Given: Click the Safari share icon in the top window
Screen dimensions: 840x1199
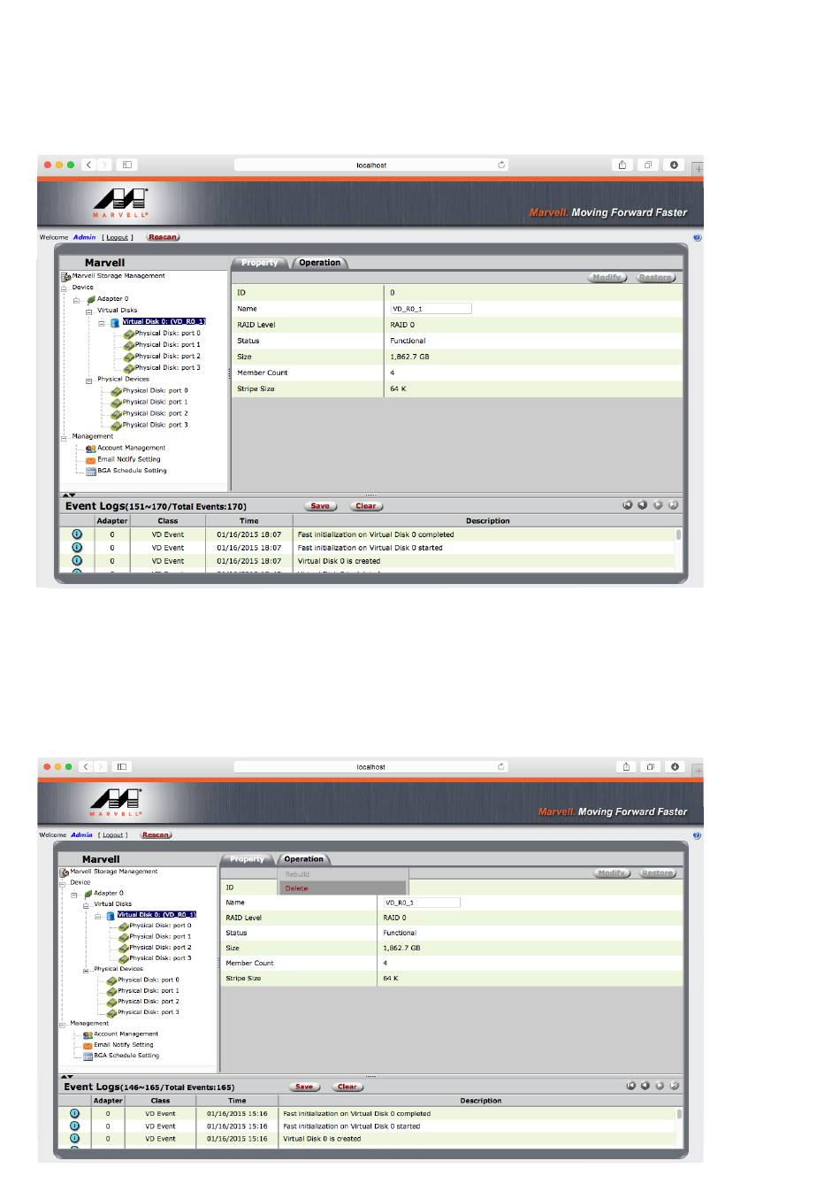Looking at the screenshot, I should 622,165.
